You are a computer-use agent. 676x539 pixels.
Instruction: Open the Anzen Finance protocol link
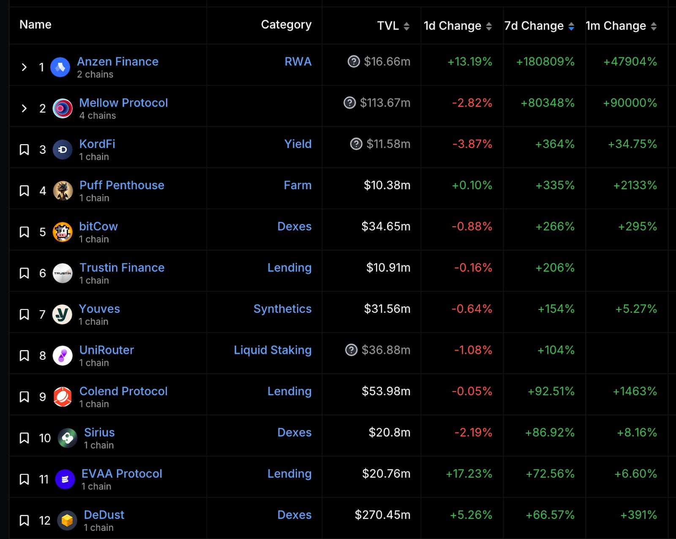[117, 62]
